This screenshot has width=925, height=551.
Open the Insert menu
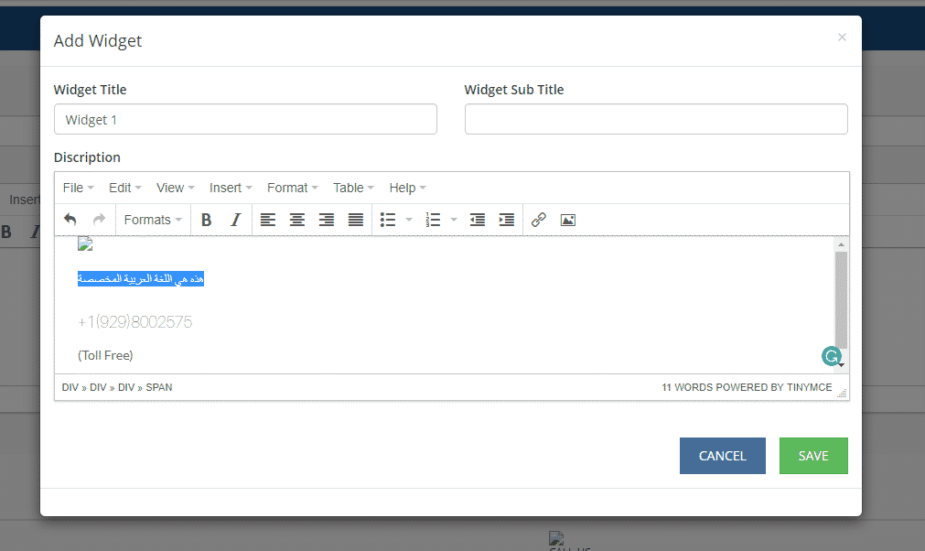point(231,188)
